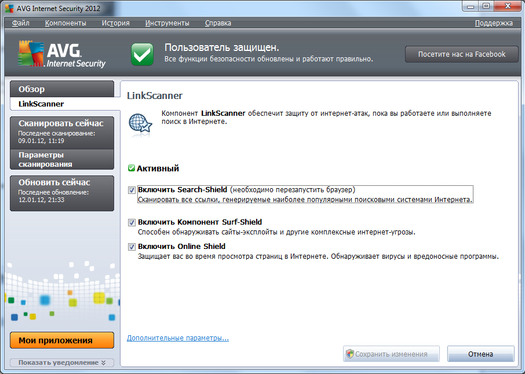Click Сканировать сейчас button
The width and height of the screenshot is (525, 374).
(x=62, y=133)
